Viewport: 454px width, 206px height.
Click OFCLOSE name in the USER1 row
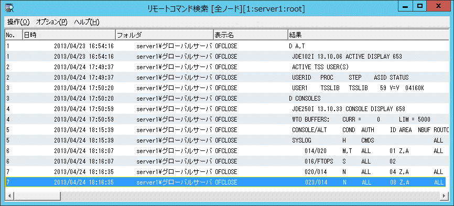tap(226, 88)
